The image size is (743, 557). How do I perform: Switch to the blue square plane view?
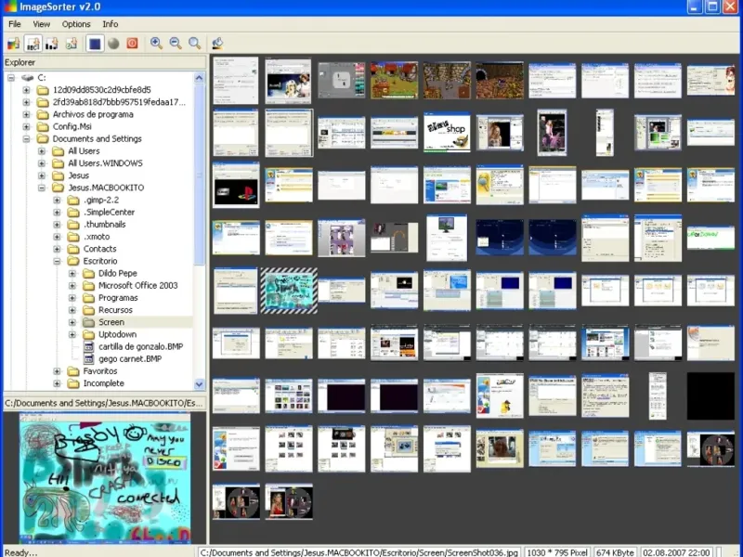tap(95, 43)
